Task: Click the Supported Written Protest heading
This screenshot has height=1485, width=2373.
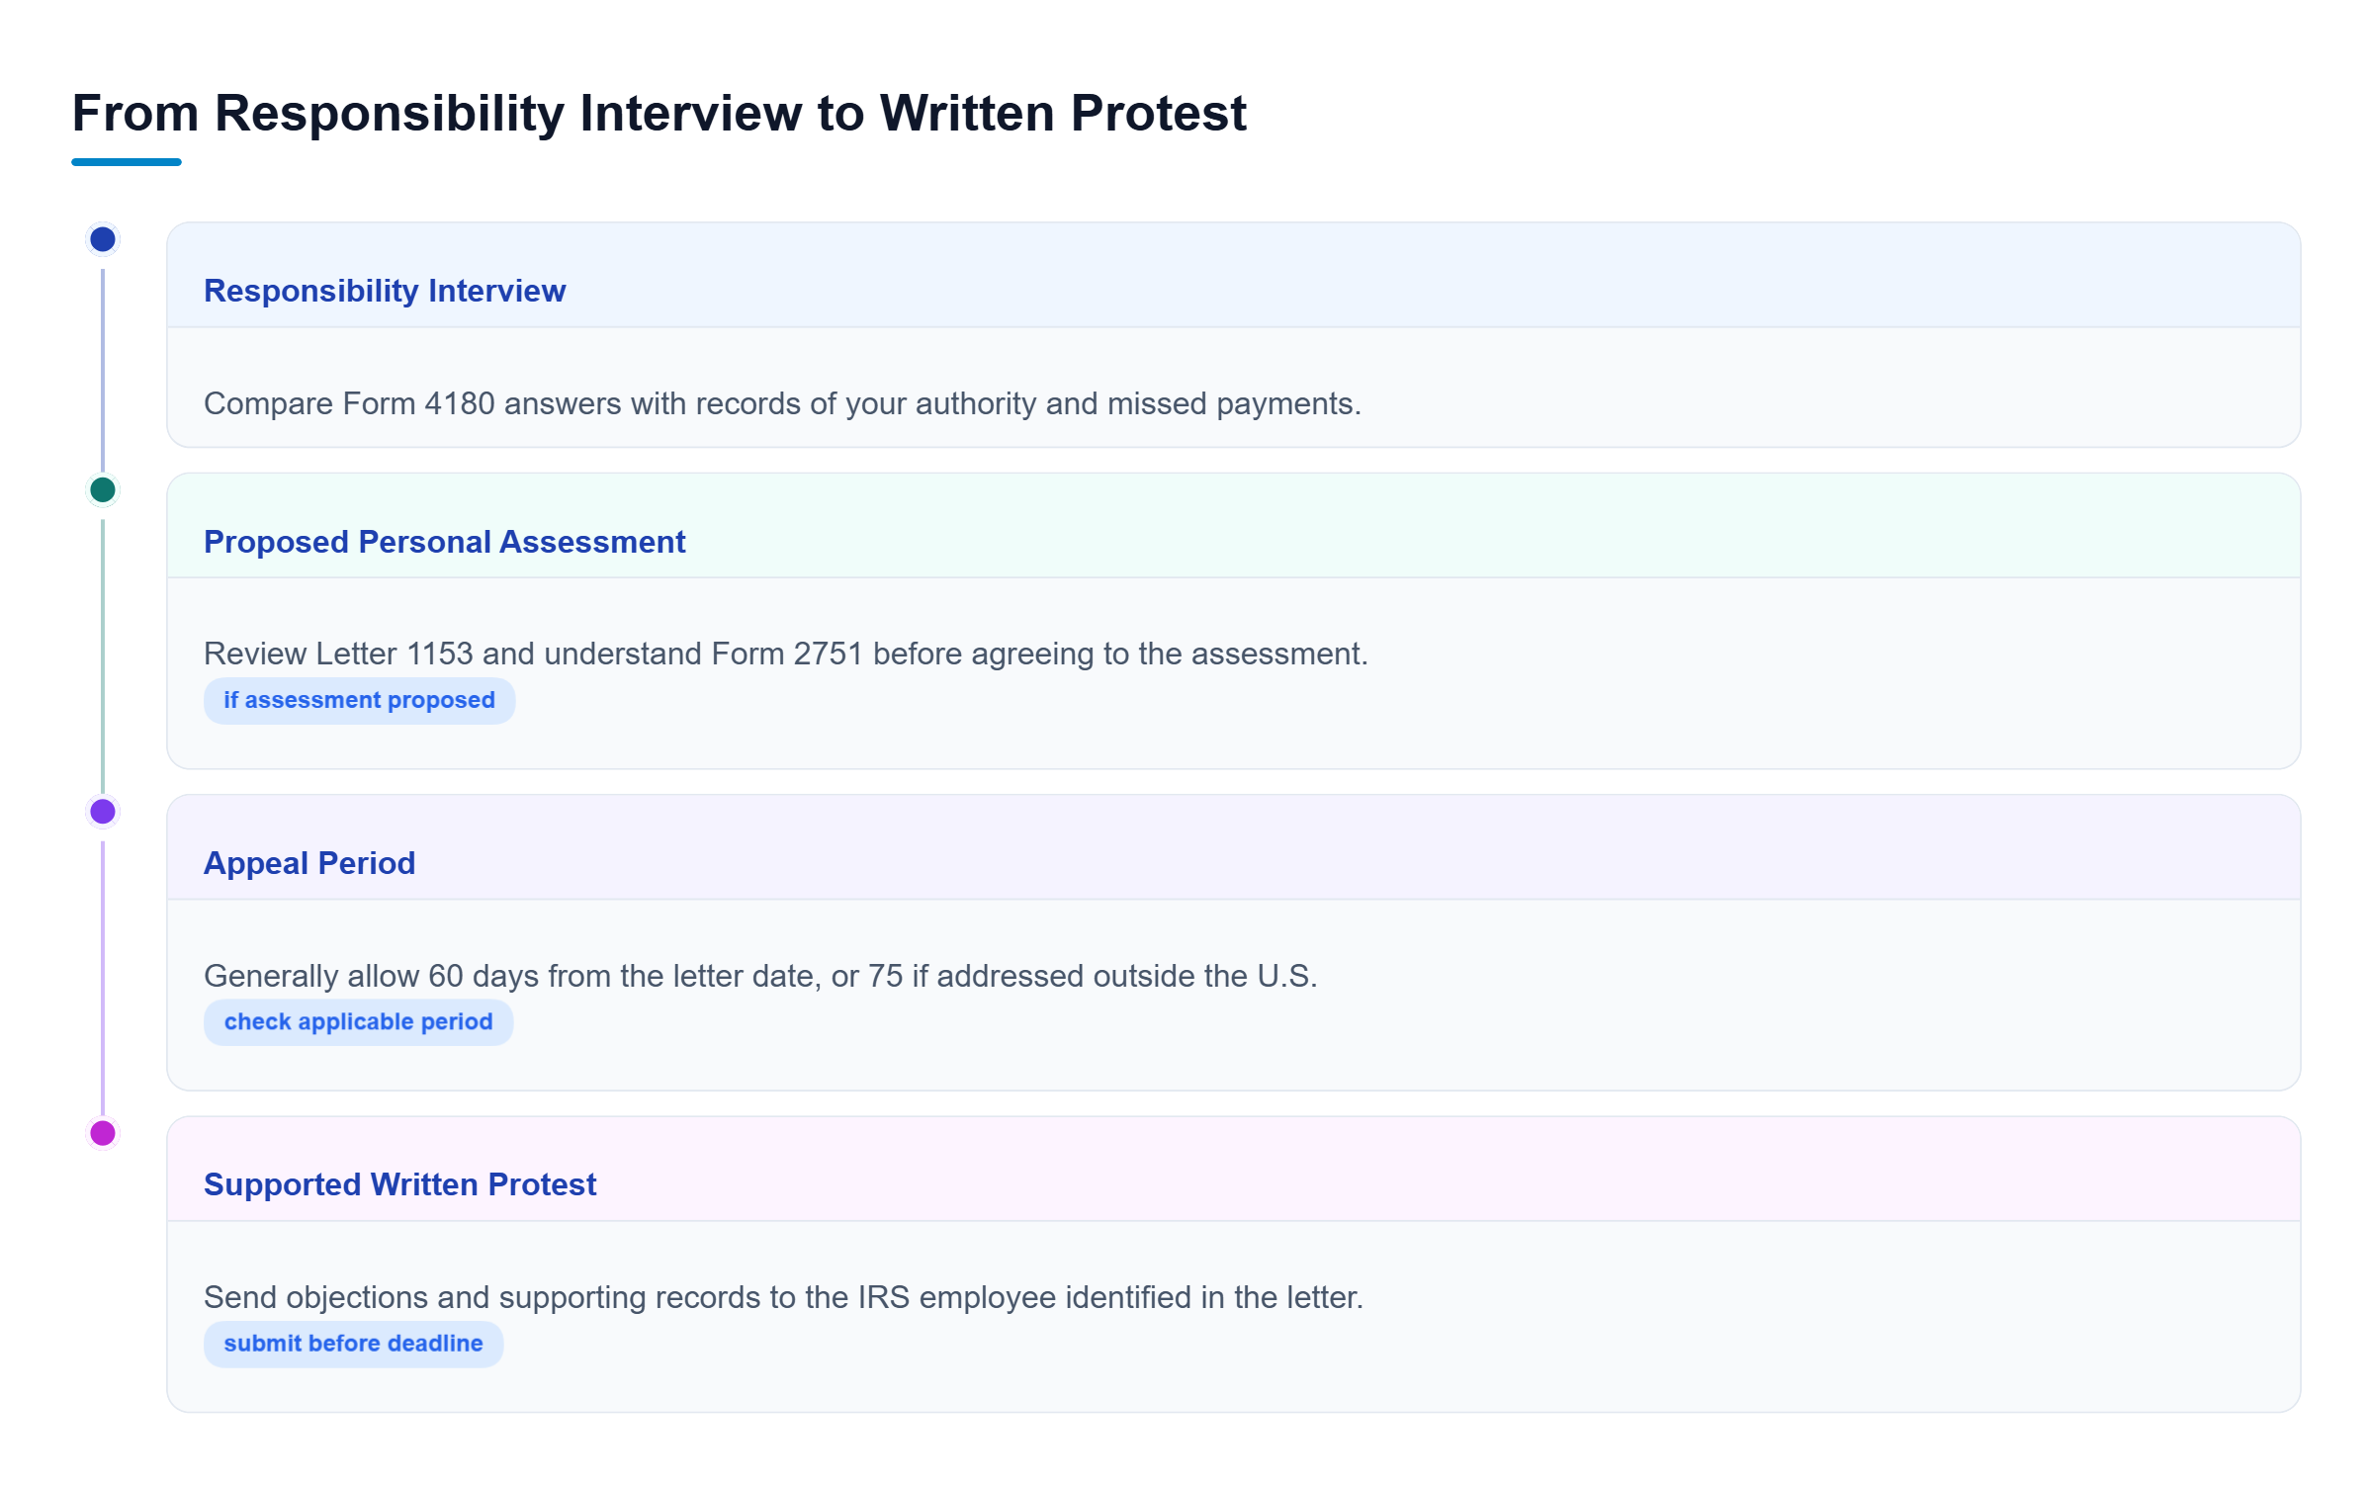Action: pos(399,1184)
